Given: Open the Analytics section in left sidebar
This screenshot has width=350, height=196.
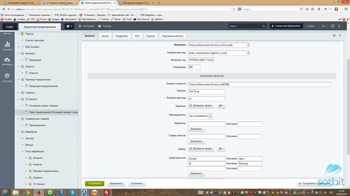Looking at the screenshot, I should [7, 46].
